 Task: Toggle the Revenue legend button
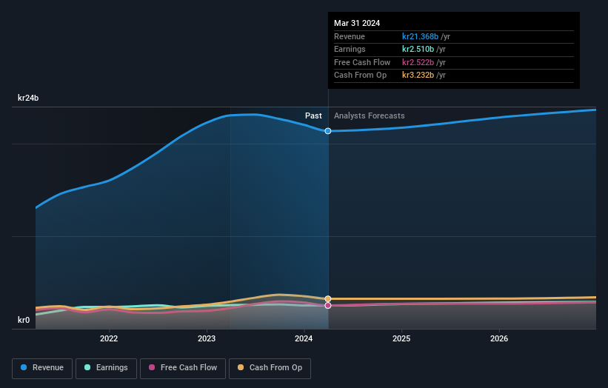click(x=42, y=368)
